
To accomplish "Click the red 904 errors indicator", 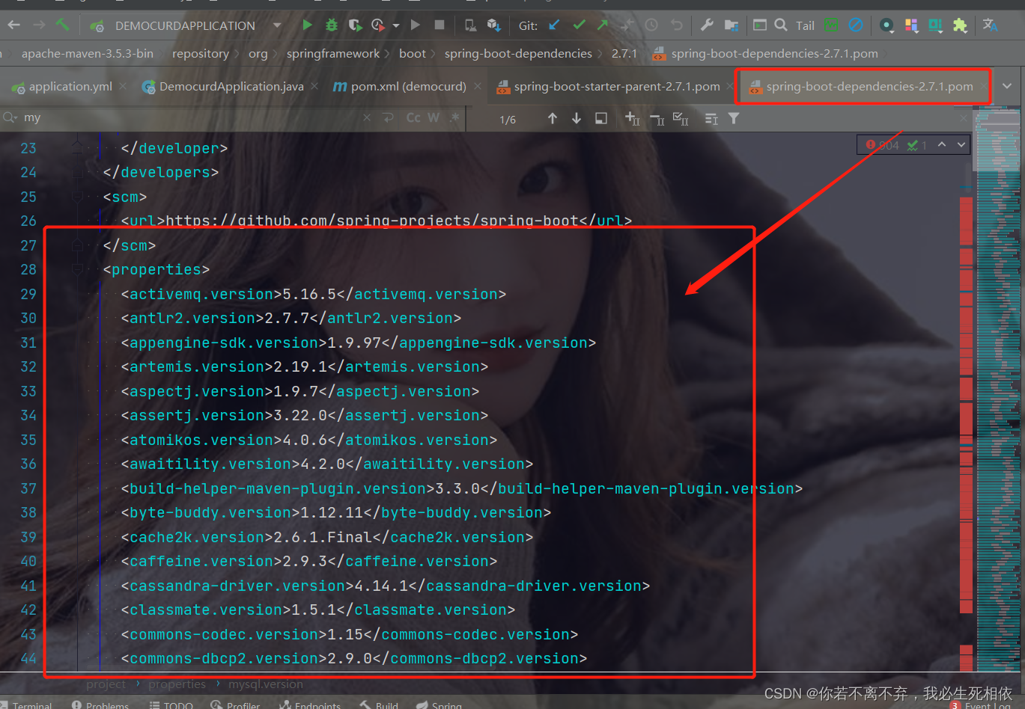I will point(883,145).
